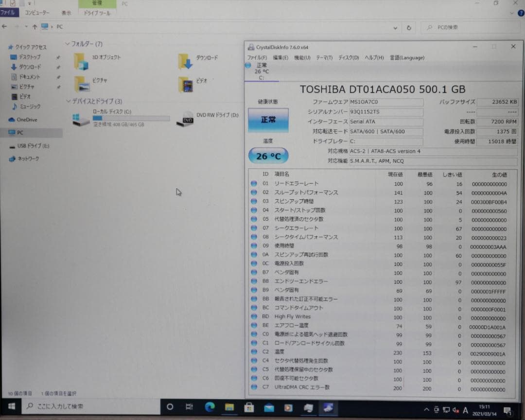
Task: Select ミュージック in navigation pane
Action: [26, 106]
